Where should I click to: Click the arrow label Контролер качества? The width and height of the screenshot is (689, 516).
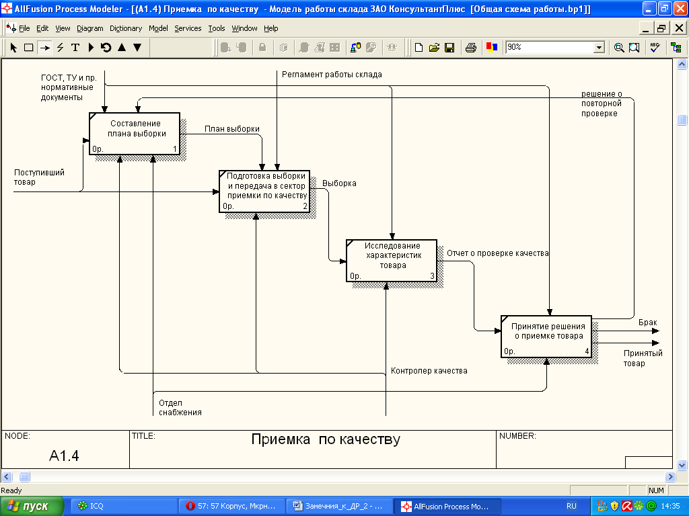429,371
